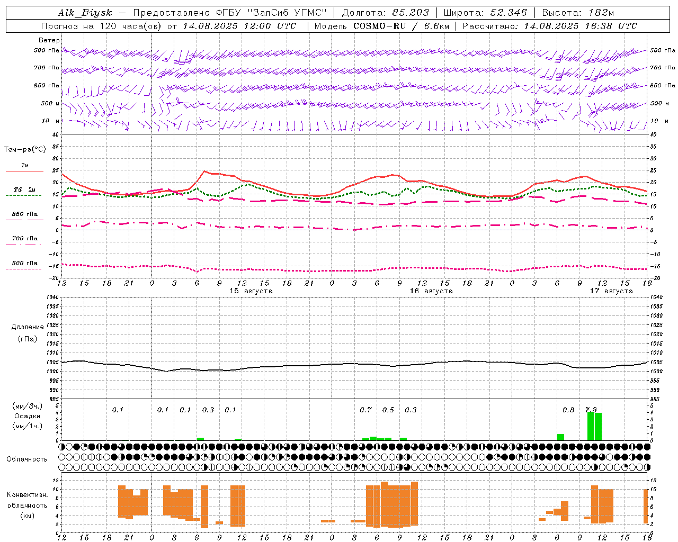
Task: Click the 'Облачность' cloud cover label
Action: point(27,459)
